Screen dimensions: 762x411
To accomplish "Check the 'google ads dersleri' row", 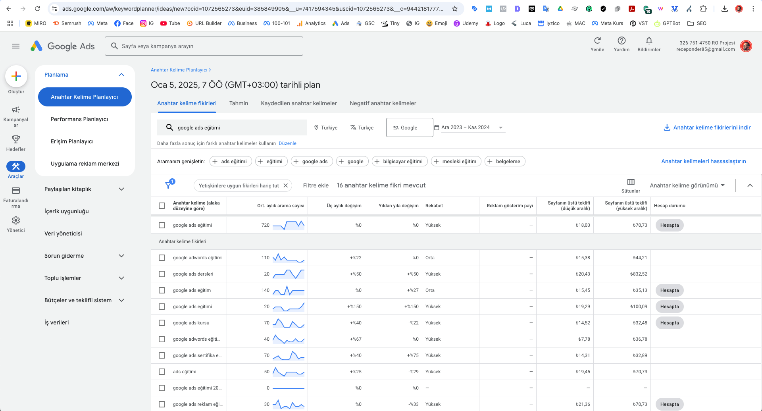I will (x=162, y=274).
